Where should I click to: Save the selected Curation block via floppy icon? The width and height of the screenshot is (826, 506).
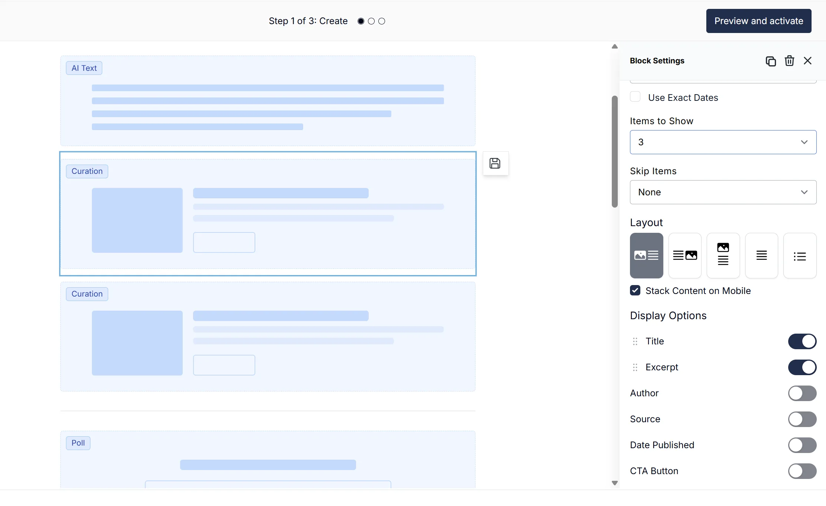pyautogui.click(x=495, y=163)
